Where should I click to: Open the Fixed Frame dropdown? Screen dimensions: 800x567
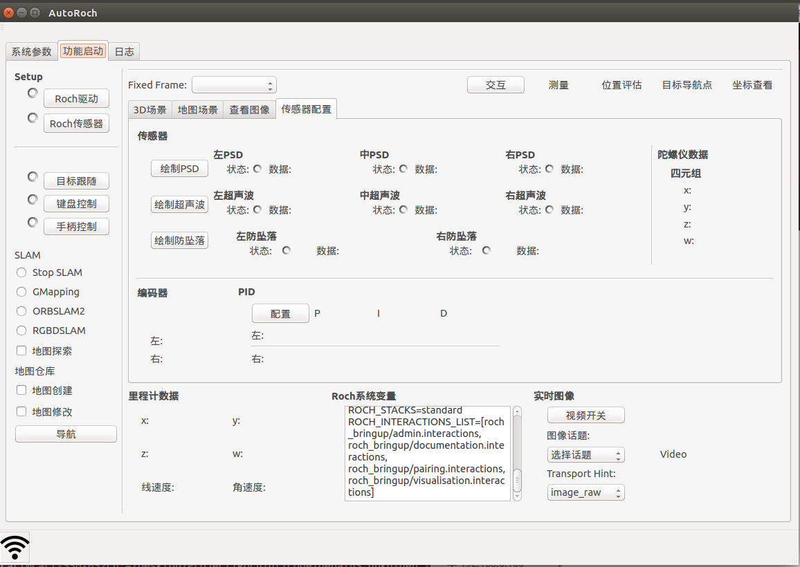coord(234,85)
